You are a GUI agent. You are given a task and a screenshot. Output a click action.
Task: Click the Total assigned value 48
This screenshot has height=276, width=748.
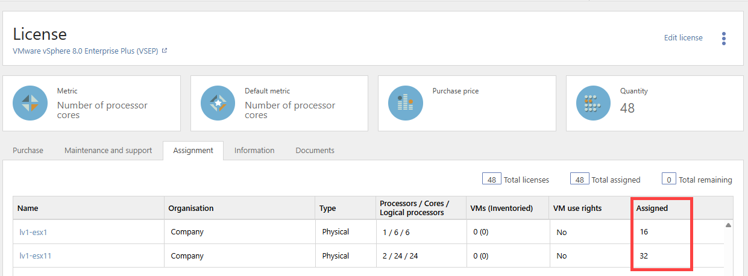coord(580,180)
